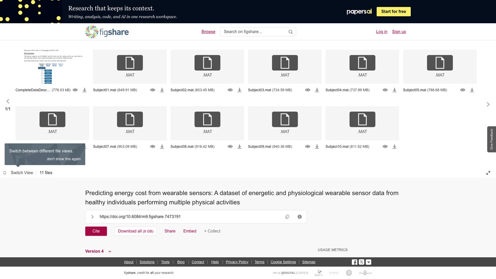Screen dimensions: 496x279
Task: Download Subject02.mat file
Action: (x=239, y=90)
